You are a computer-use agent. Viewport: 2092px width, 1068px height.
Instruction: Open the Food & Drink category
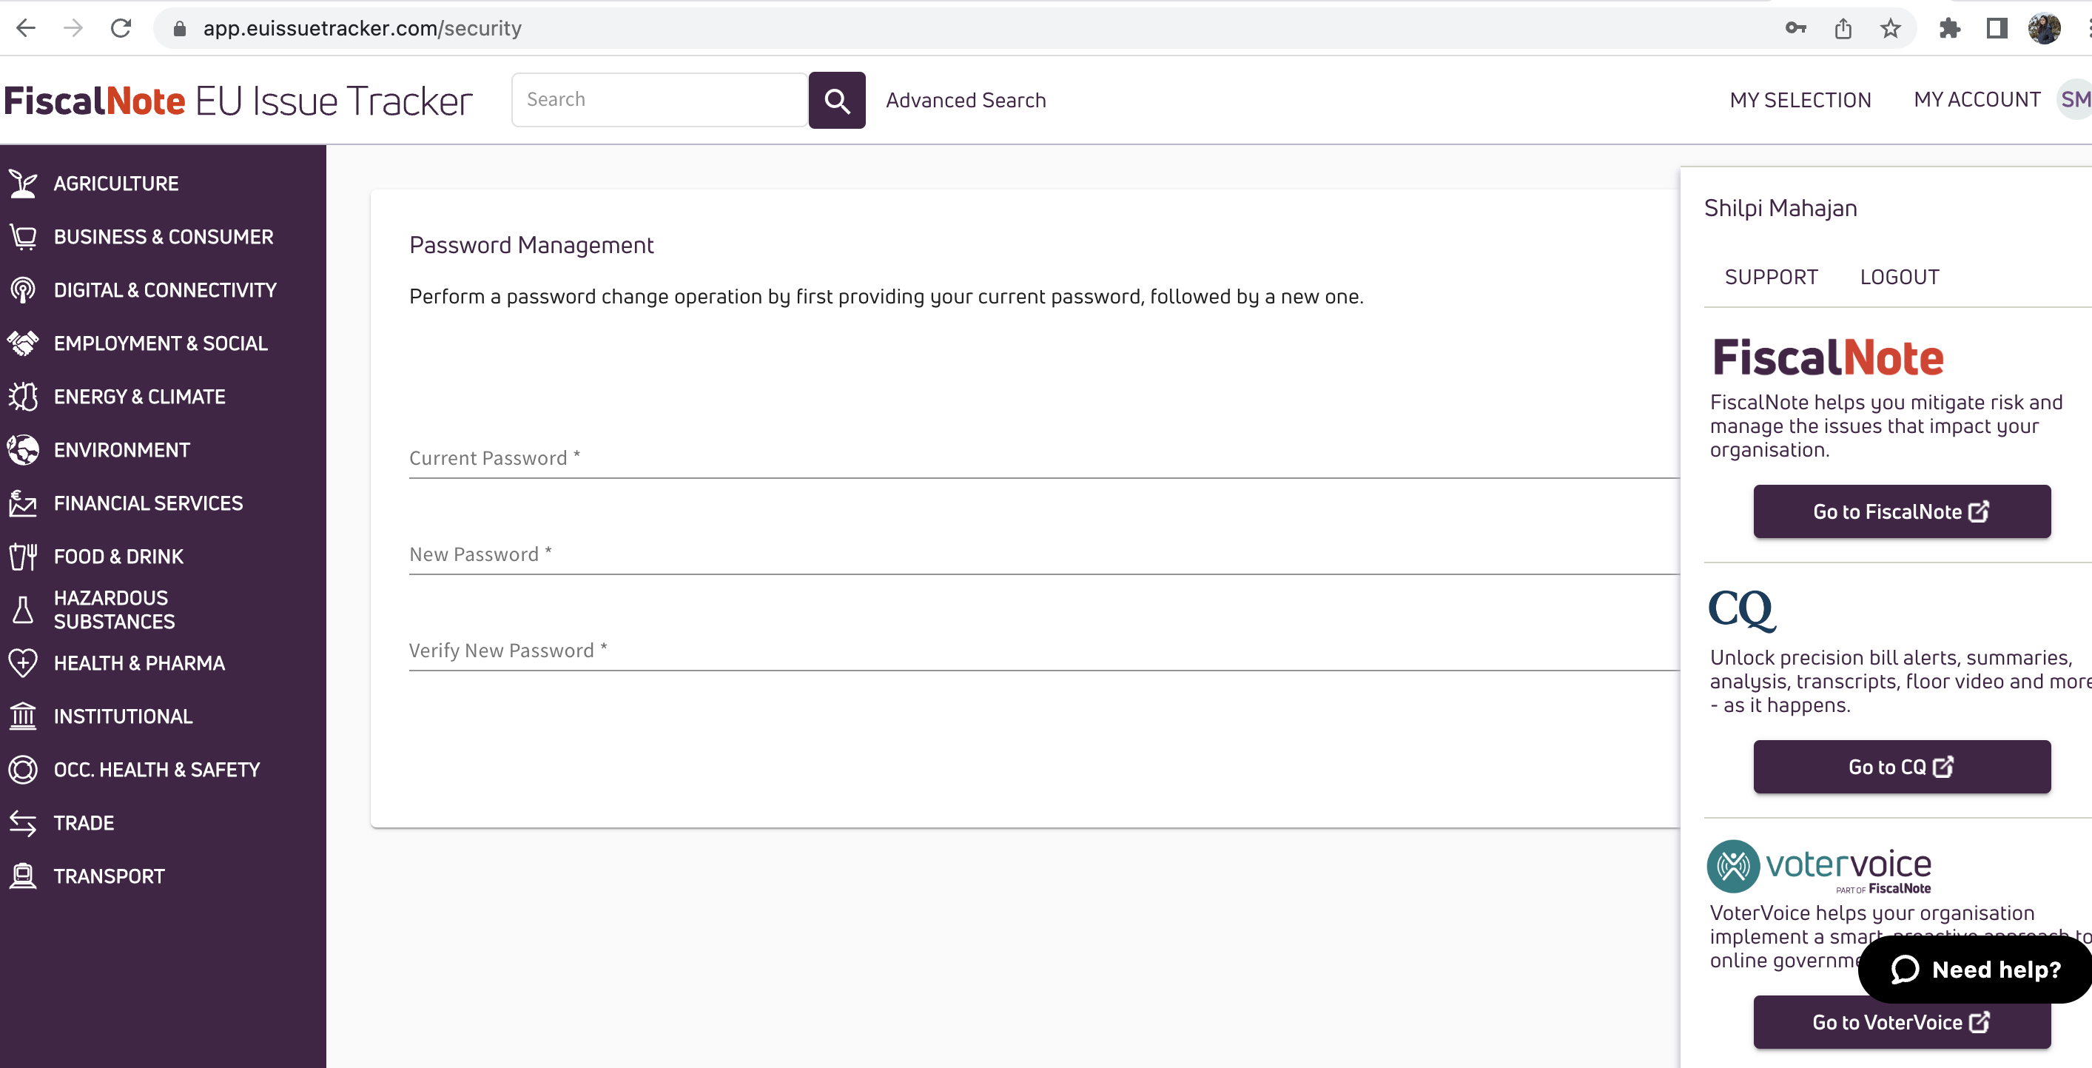coord(118,557)
